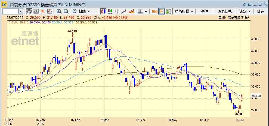This screenshot has width=269, height=126.
Task: Zoom in with the plus magnifier
Action: (x=59, y=11)
